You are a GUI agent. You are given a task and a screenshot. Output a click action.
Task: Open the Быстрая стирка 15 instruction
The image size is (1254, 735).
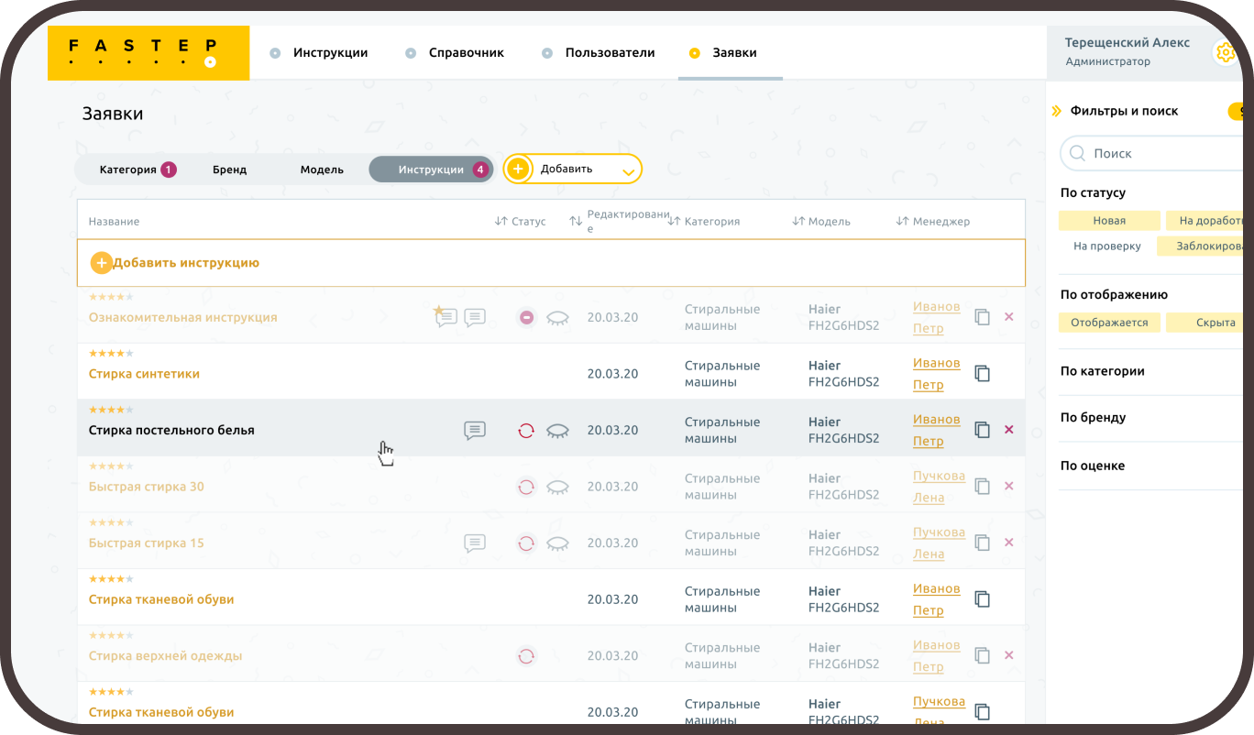[146, 543]
